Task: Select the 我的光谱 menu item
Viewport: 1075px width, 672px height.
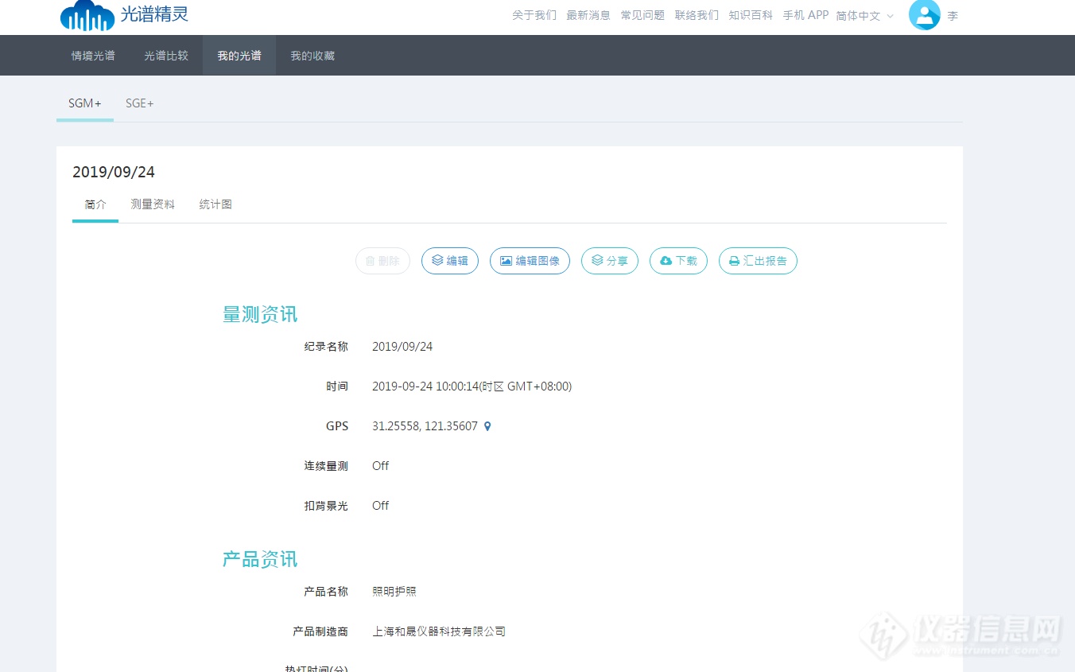Action: [239, 56]
